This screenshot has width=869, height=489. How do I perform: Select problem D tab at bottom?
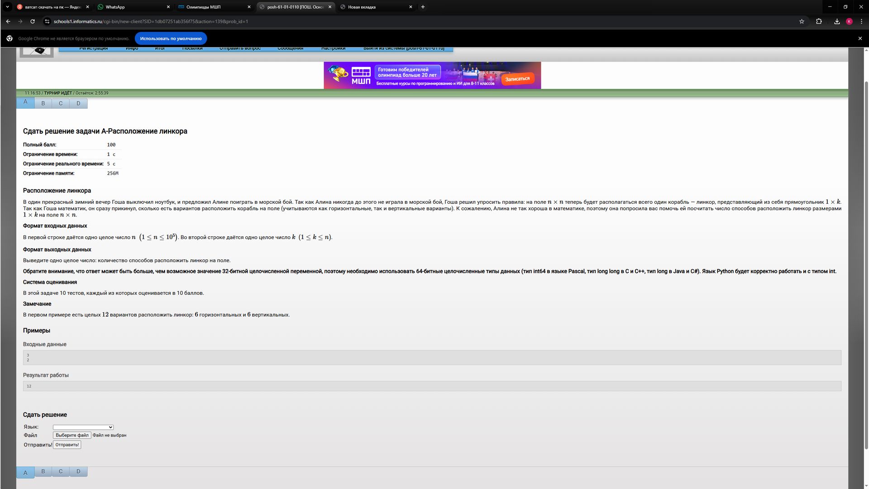click(x=78, y=471)
